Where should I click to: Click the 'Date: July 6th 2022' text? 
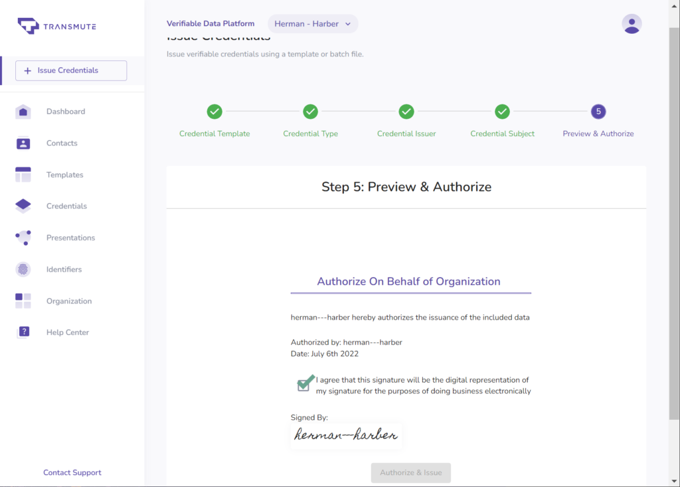(x=324, y=353)
